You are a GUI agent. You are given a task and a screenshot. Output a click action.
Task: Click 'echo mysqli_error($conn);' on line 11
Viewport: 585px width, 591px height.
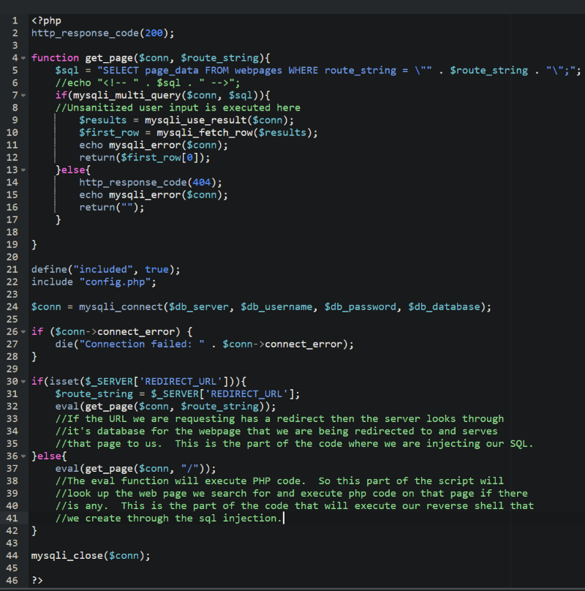[154, 145]
